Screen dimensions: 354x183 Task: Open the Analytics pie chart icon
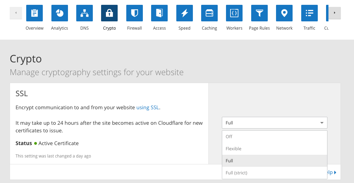point(59,13)
